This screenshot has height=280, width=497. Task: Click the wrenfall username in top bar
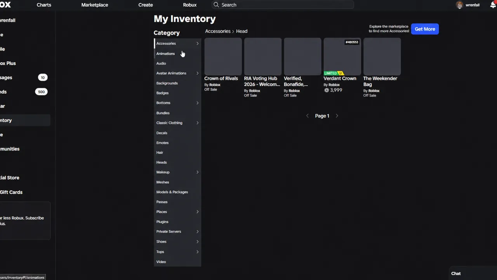pos(473,5)
